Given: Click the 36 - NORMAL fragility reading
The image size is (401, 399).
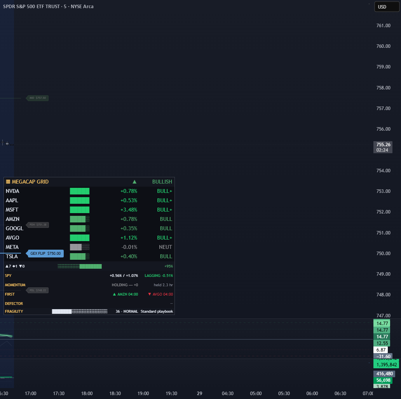Looking at the screenshot, I should pos(127,311).
